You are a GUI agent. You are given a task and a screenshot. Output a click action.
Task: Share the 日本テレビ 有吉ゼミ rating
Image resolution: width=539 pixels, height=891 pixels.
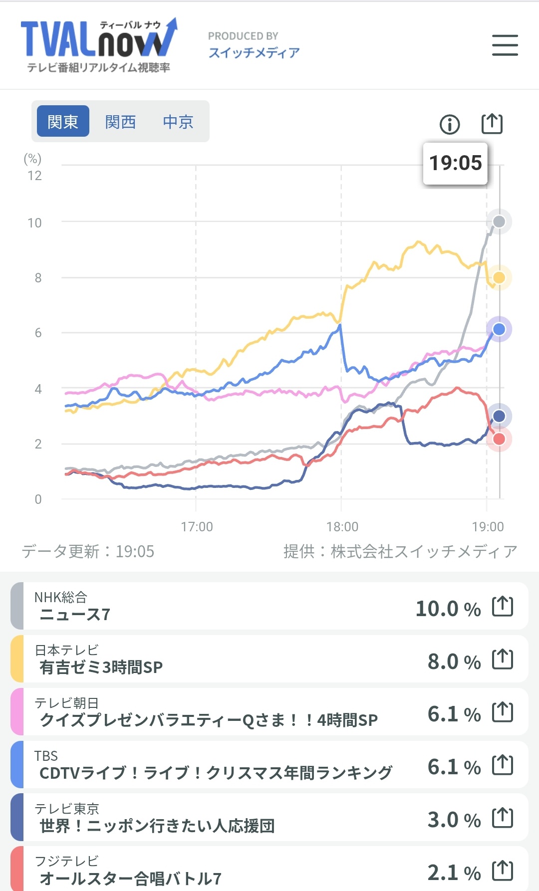click(x=502, y=660)
